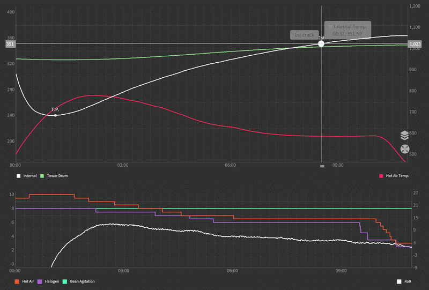Click the orange Hot Air color swatch
The width and height of the screenshot is (429, 290).
(x=17, y=281)
